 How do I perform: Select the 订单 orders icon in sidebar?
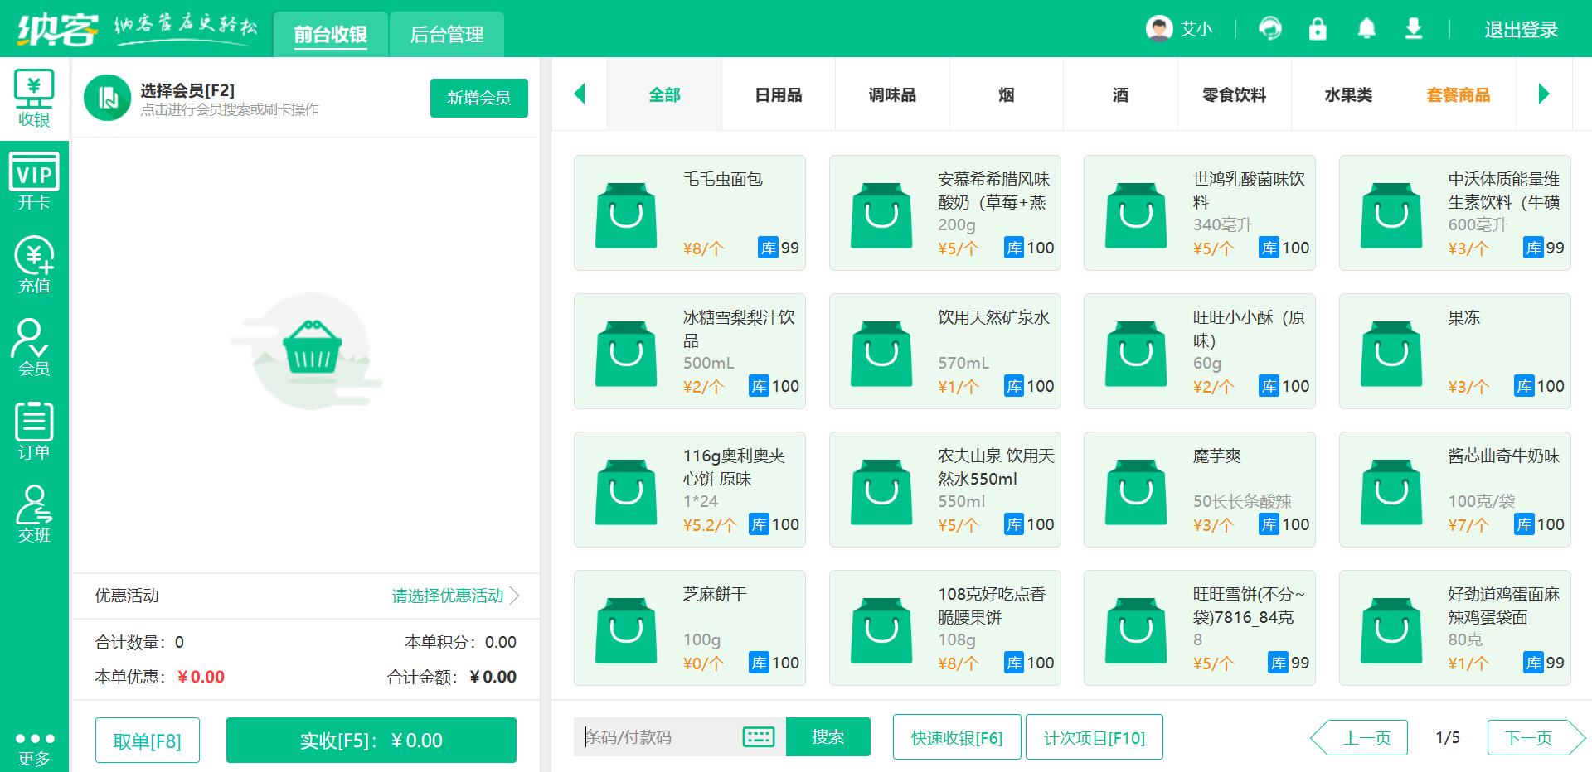click(33, 431)
